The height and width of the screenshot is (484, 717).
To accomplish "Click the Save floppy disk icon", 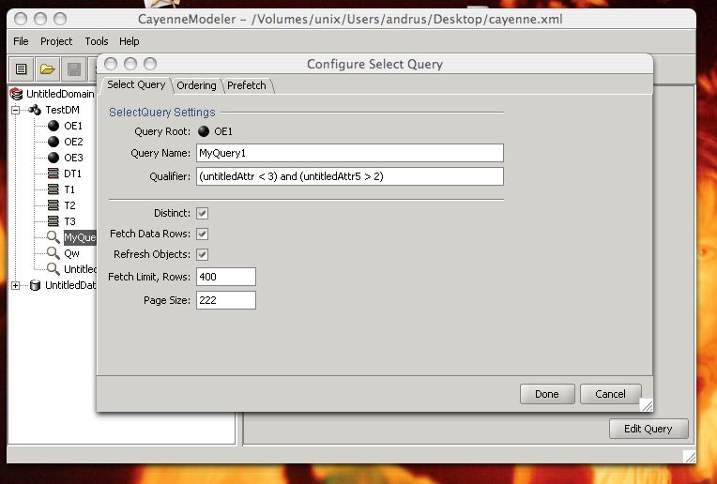I will click(73, 68).
